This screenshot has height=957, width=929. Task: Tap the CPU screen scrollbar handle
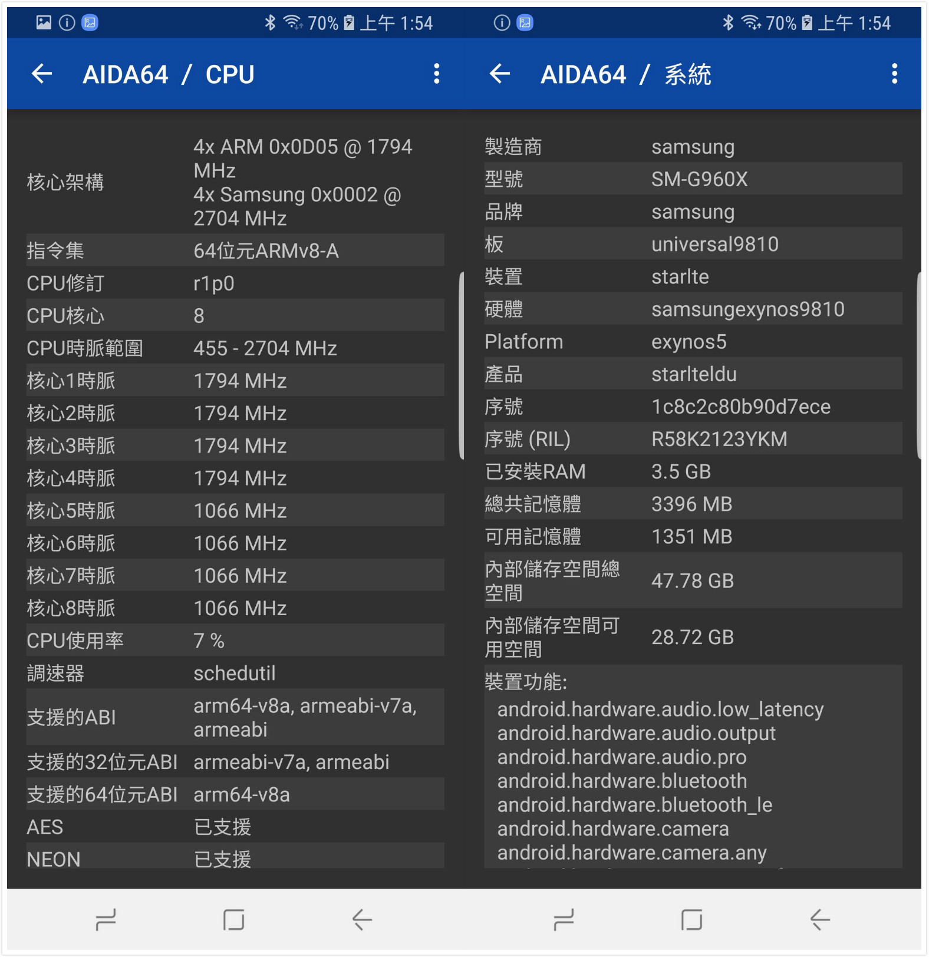click(x=461, y=365)
